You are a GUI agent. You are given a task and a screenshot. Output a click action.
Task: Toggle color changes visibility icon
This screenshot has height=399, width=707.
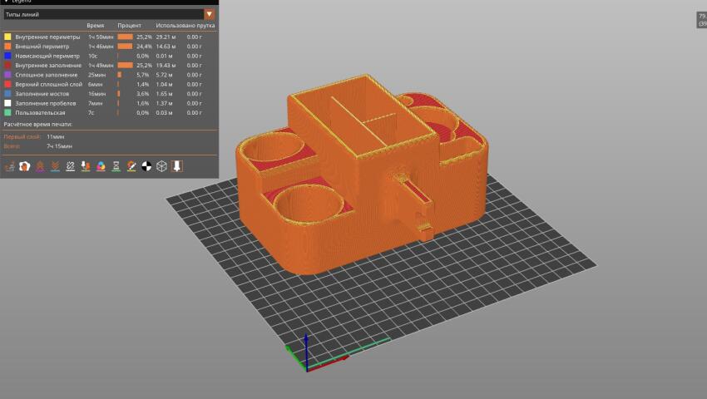(101, 166)
